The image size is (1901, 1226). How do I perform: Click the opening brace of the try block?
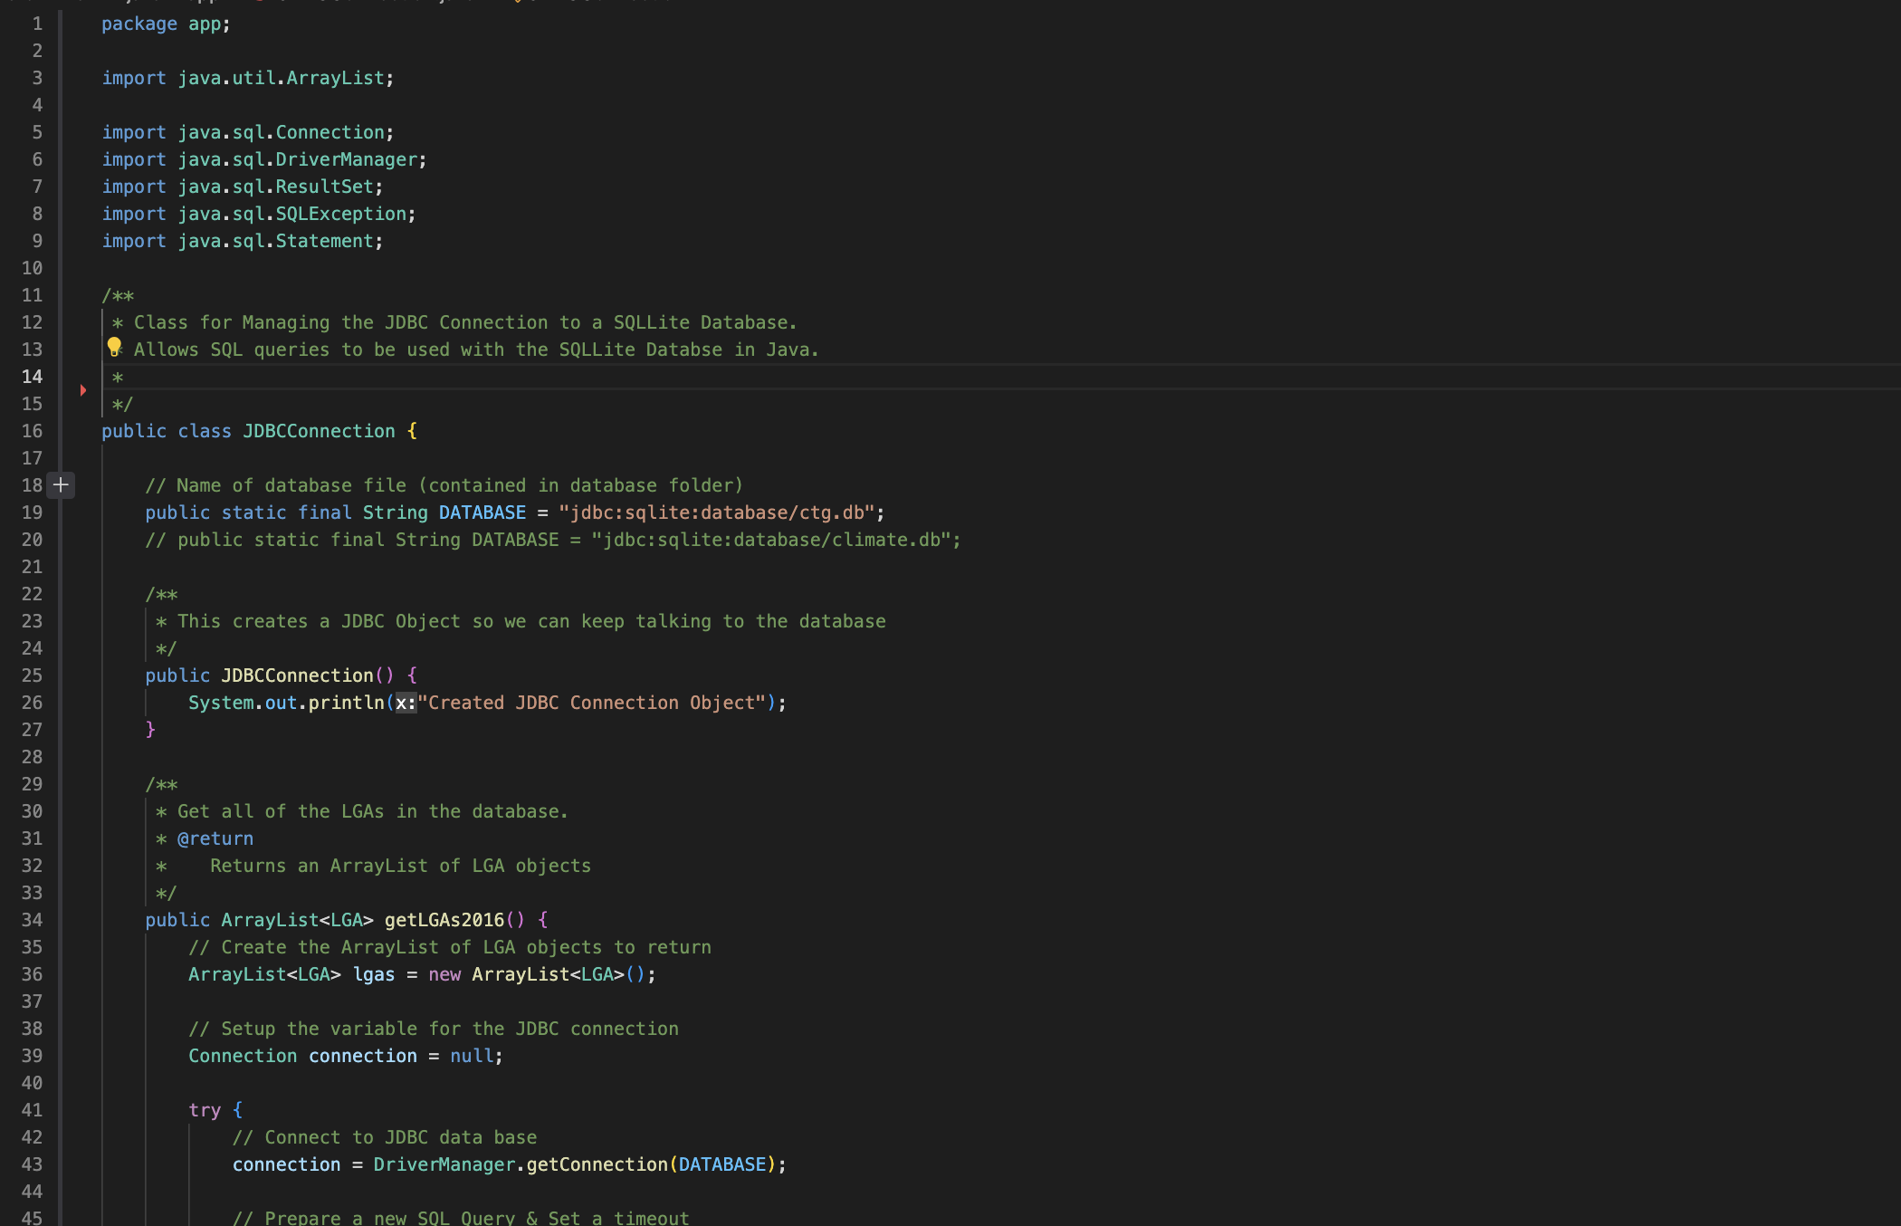coord(237,1110)
